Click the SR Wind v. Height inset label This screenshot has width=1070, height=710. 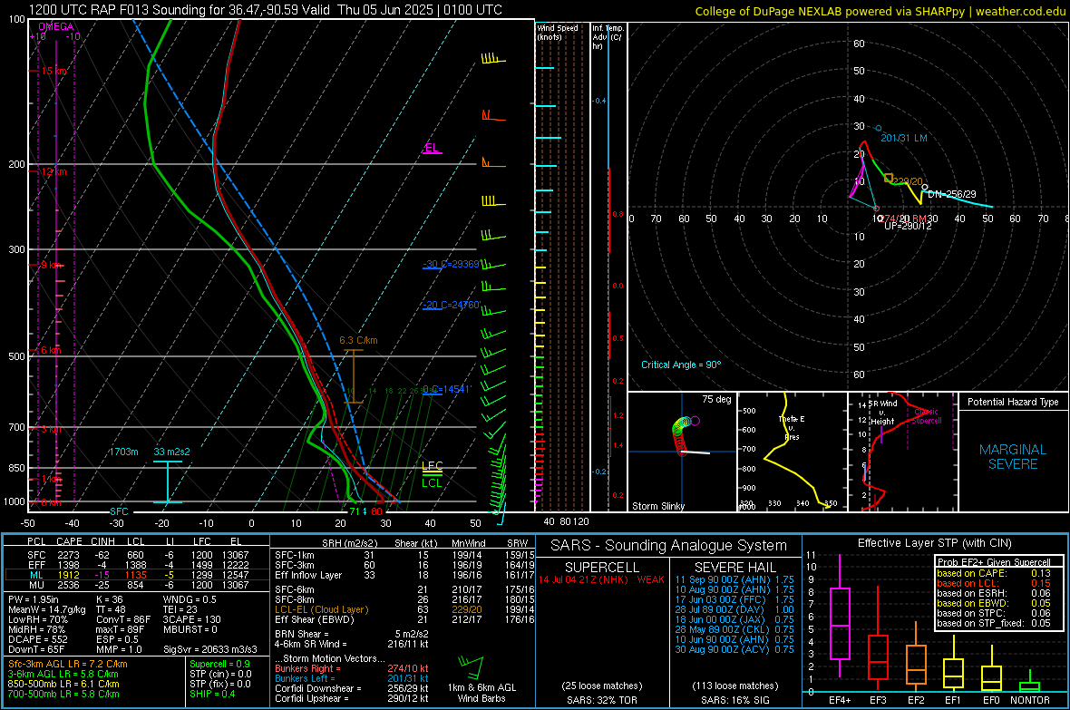click(882, 413)
